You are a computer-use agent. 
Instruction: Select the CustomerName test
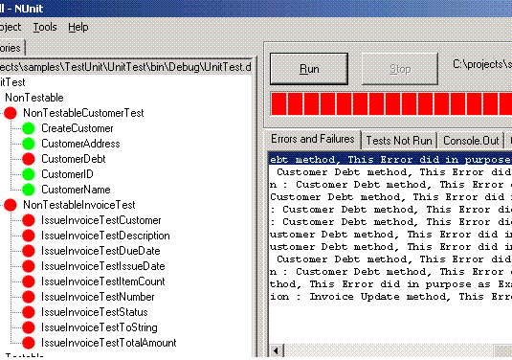[x=76, y=190]
